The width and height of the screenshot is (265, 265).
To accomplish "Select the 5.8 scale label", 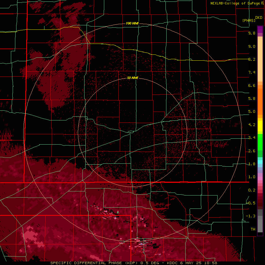I will click(252, 99).
